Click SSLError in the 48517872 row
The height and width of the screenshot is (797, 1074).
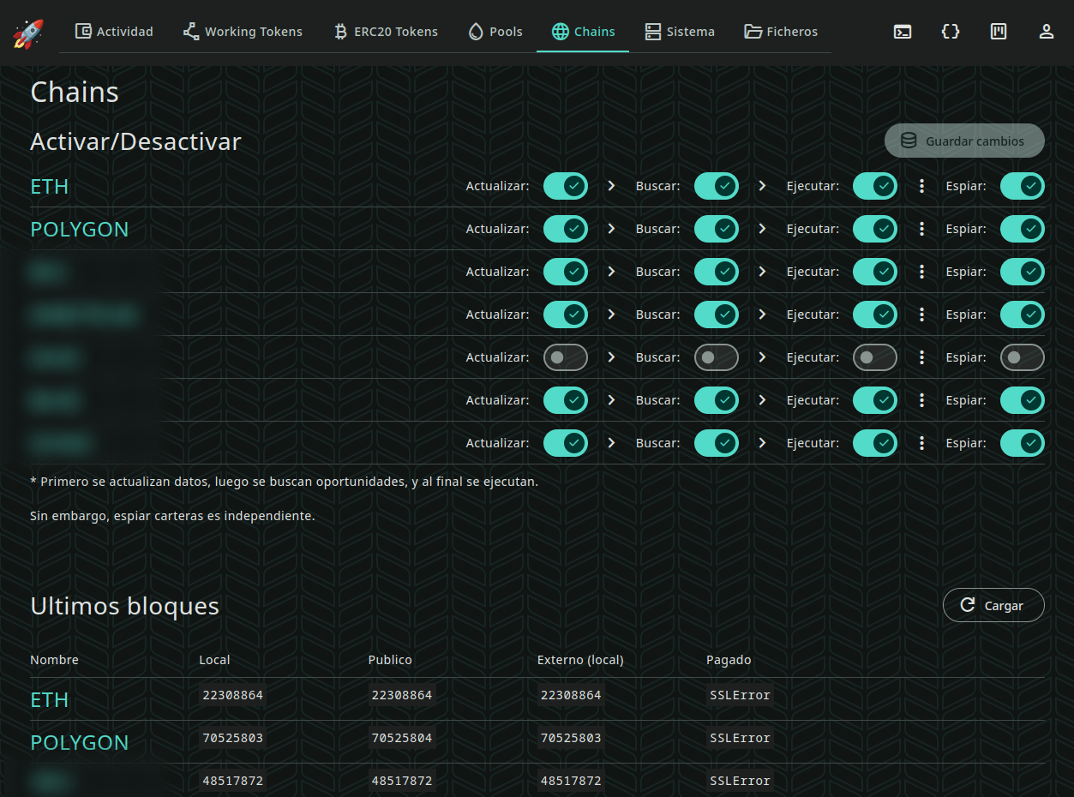pos(740,781)
